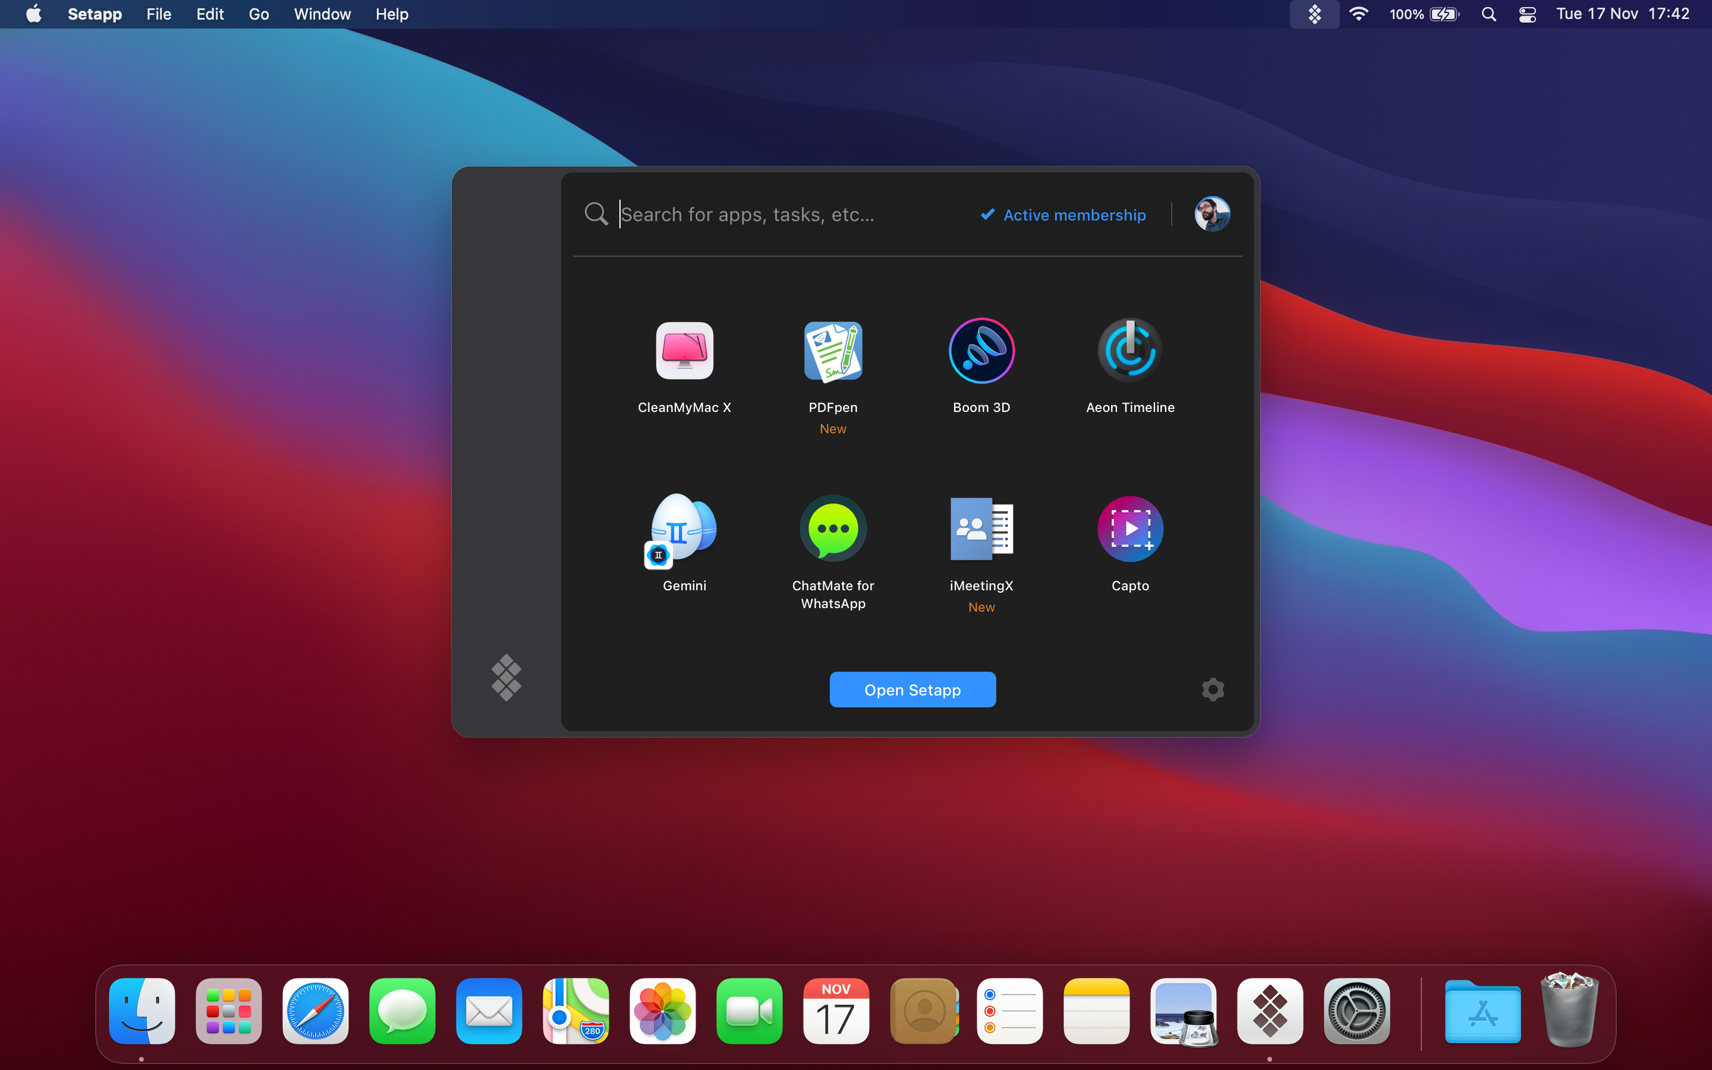Open the Setapp application menu
1712x1070 pixels.
[x=95, y=14]
